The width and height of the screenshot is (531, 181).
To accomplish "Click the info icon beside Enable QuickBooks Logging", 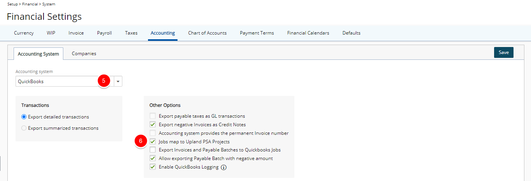I will click(x=224, y=167).
